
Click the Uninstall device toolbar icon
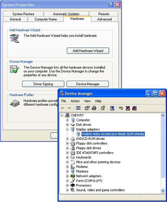pos(128,108)
